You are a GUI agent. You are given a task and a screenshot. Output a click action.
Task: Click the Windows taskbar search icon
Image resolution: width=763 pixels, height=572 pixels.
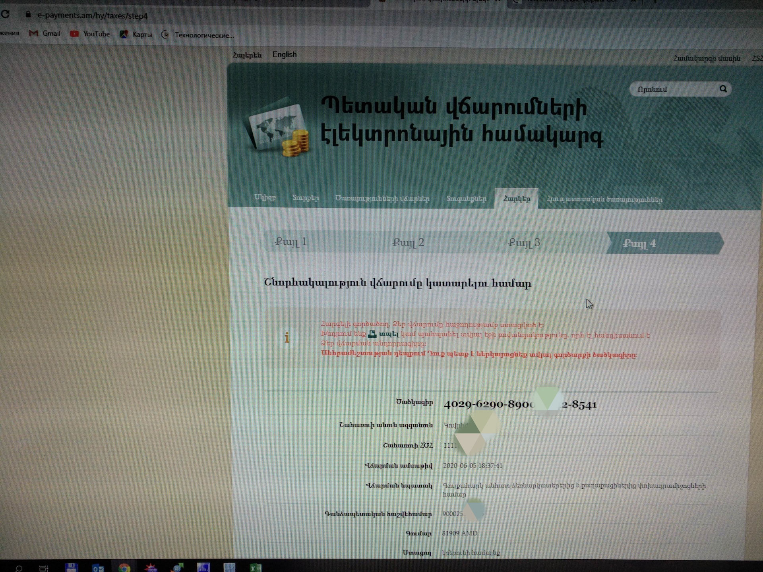coord(18,568)
